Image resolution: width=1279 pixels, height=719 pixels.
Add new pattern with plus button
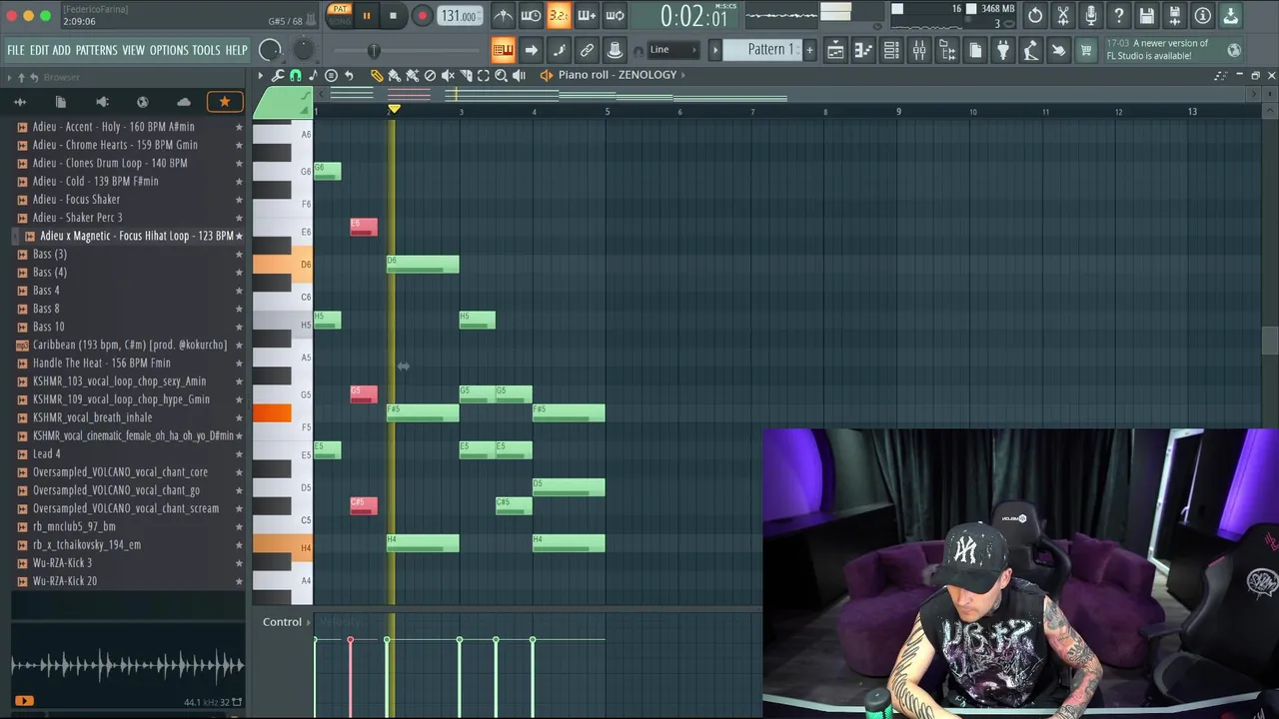click(x=810, y=50)
